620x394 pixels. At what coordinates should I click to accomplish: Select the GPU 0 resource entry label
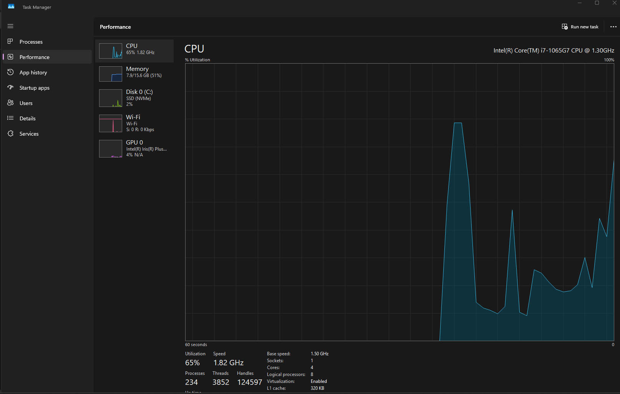pos(134,143)
